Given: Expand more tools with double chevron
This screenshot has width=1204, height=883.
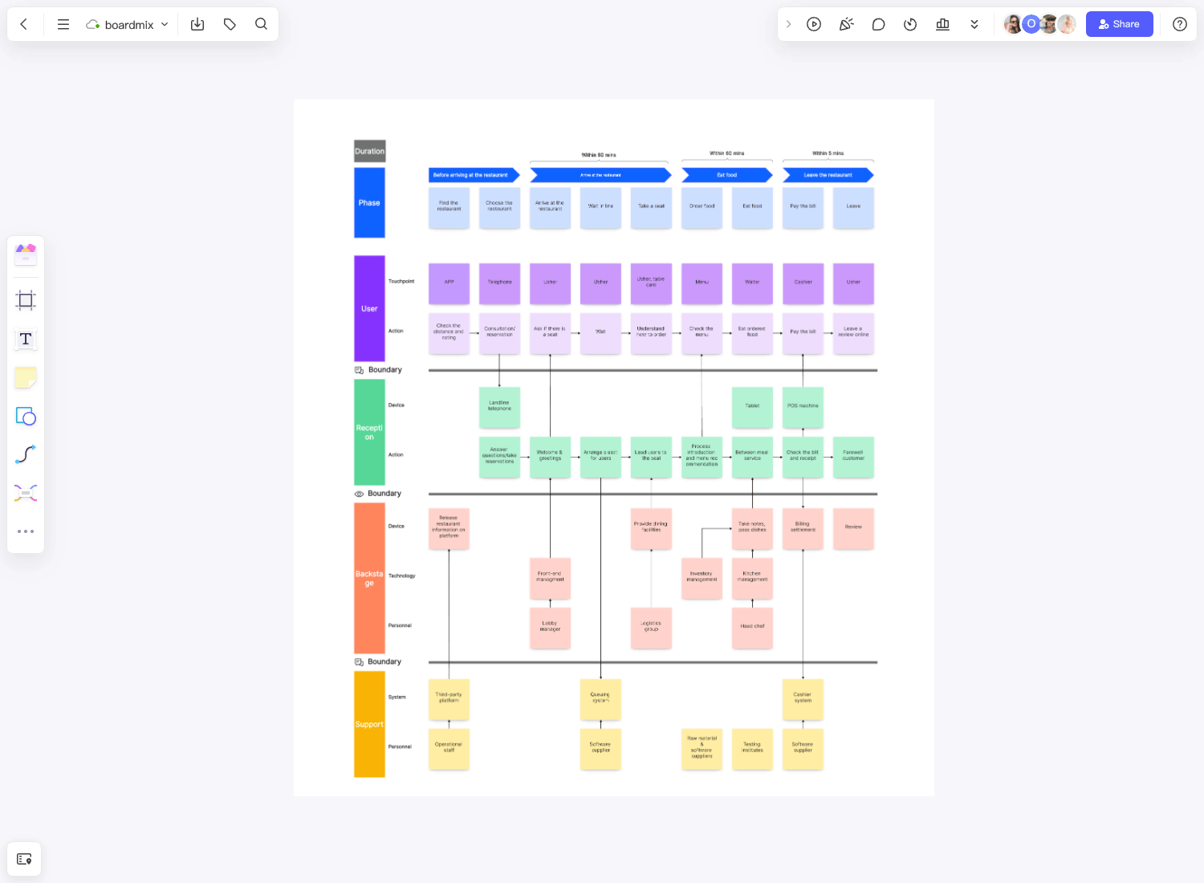Looking at the screenshot, I should 974,24.
